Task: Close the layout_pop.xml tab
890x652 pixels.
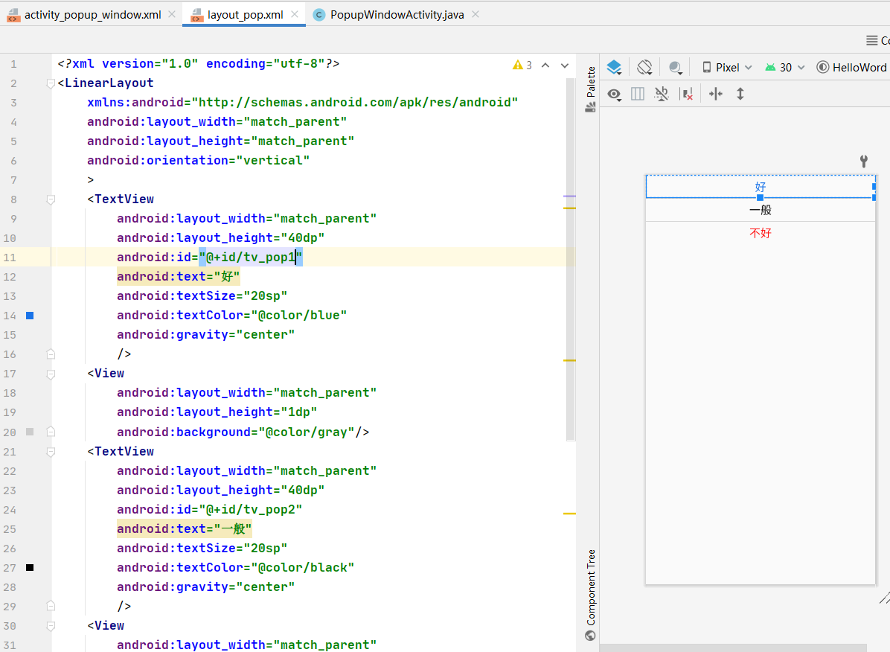Action: click(x=295, y=14)
